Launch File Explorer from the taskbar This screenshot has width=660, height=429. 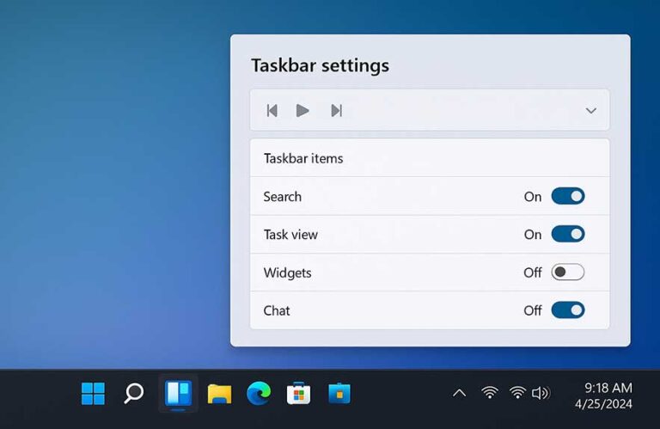(x=219, y=394)
